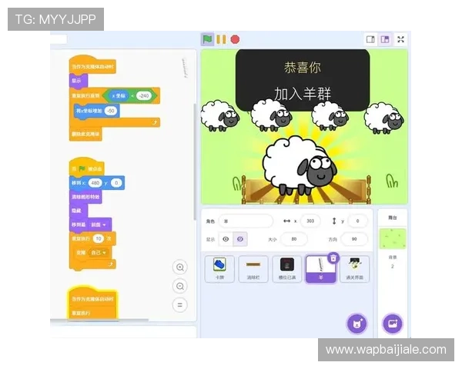Screen dimensions: 462x369
Task: Click the vertical scrollbar of the code workspace
Action: click(194, 161)
